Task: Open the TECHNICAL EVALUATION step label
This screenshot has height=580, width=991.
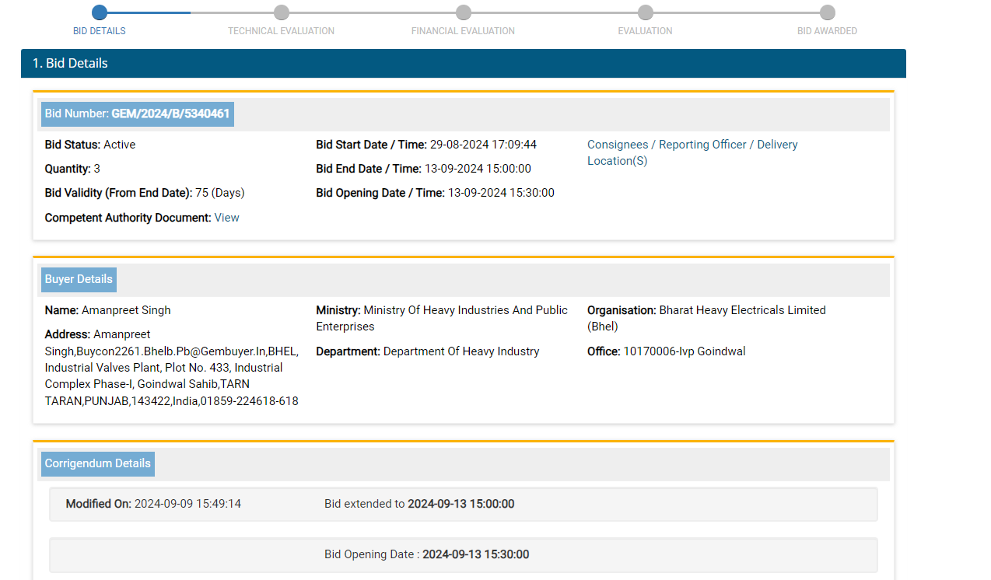Action: click(281, 31)
